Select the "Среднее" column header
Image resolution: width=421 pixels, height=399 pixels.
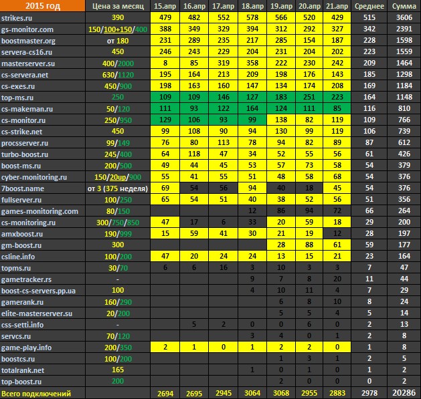(369, 6)
